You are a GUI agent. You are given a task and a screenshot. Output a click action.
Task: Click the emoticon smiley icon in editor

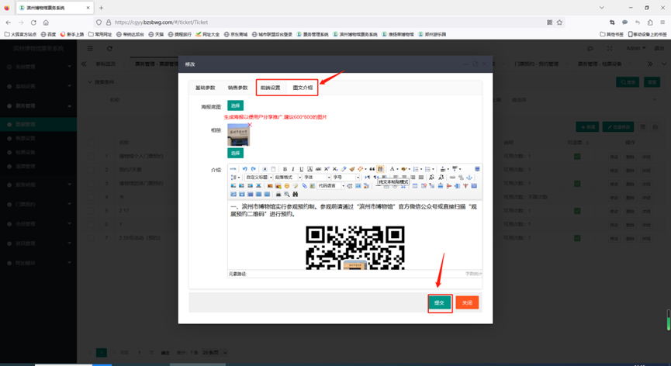(x=287, y=186)
